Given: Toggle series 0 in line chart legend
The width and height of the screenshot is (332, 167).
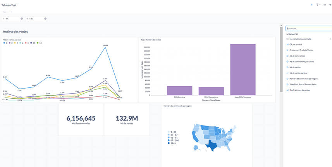Looking at the screenshot, I should click(5, 43).
